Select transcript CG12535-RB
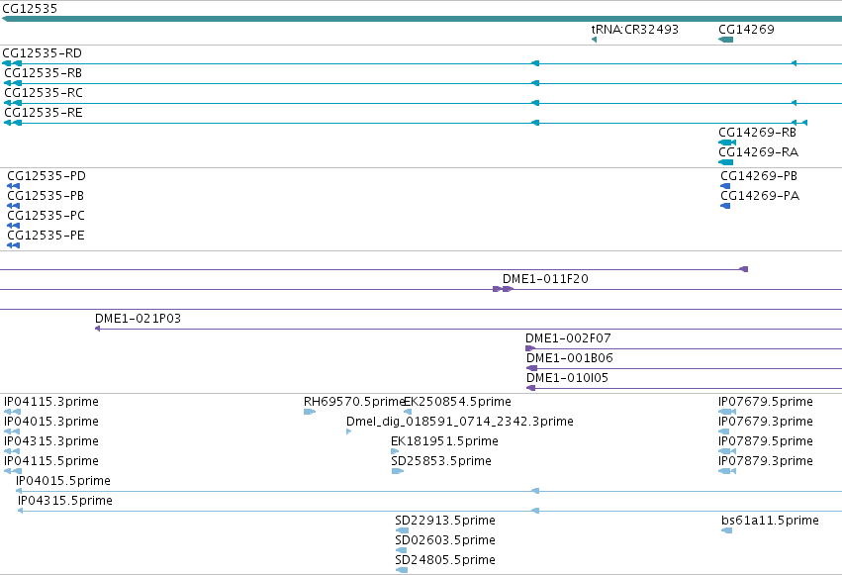The width and height of the screenshot is (842, 575). pos(43,73)
